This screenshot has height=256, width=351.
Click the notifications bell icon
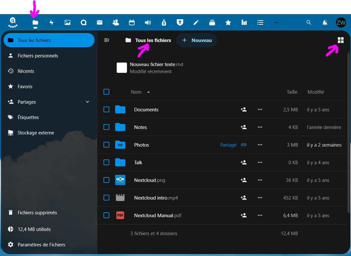[x=325, y=22]
